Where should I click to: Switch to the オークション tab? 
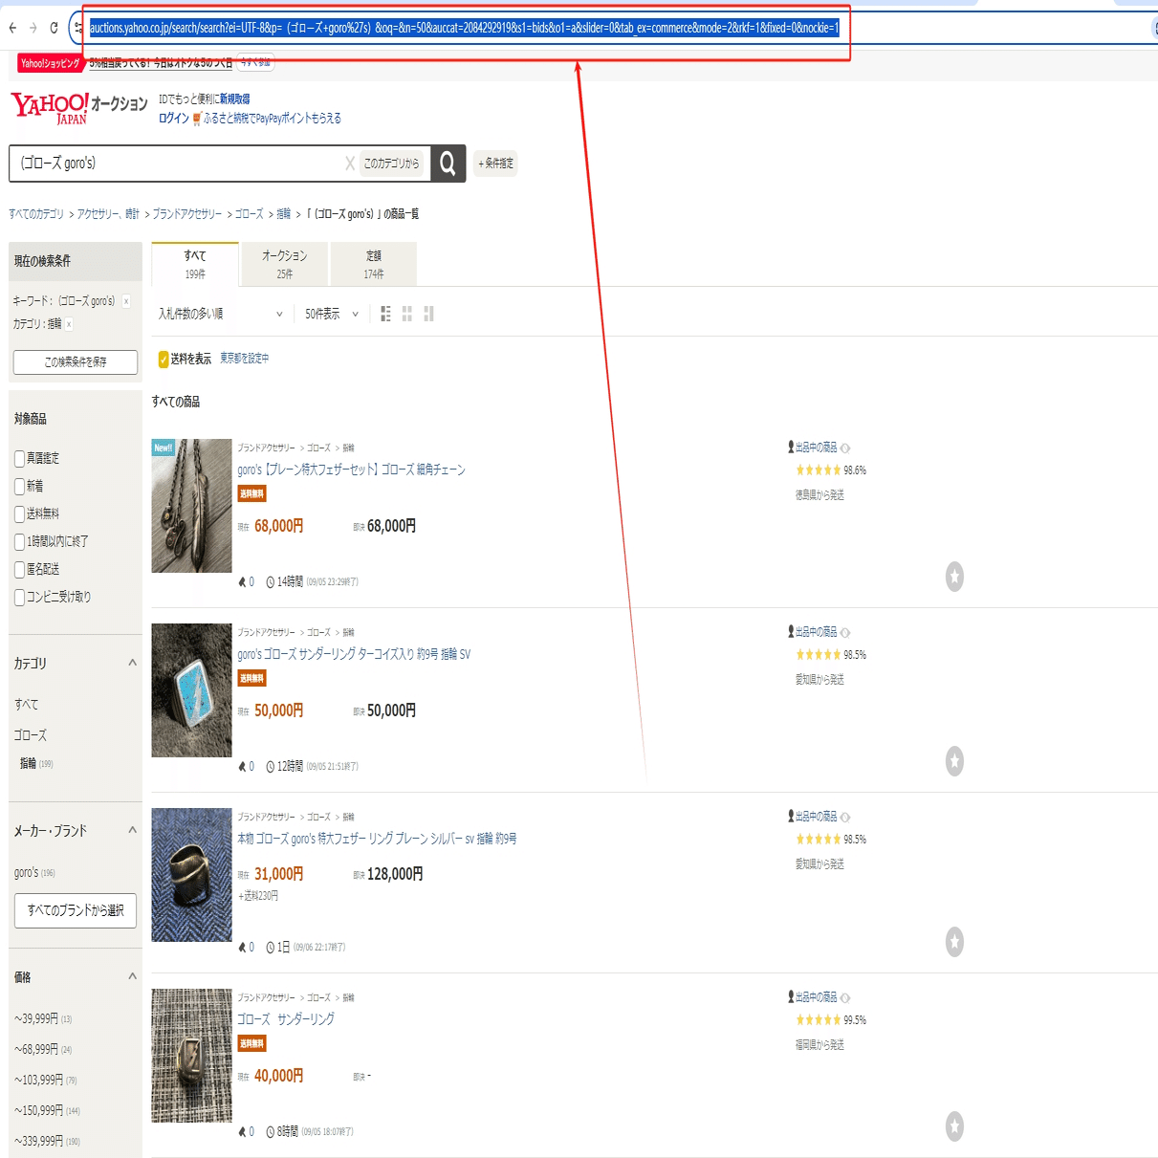coord(285,265)
